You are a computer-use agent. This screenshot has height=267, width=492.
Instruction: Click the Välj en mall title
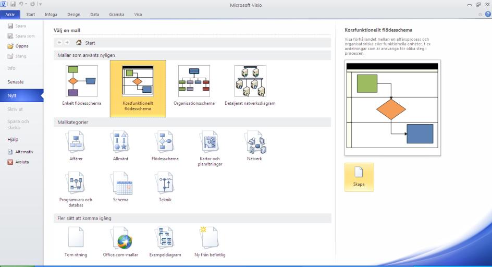[x=67, y=30]
